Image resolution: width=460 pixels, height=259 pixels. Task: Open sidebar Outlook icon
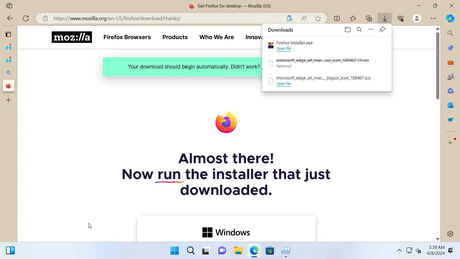coord(450,105)
